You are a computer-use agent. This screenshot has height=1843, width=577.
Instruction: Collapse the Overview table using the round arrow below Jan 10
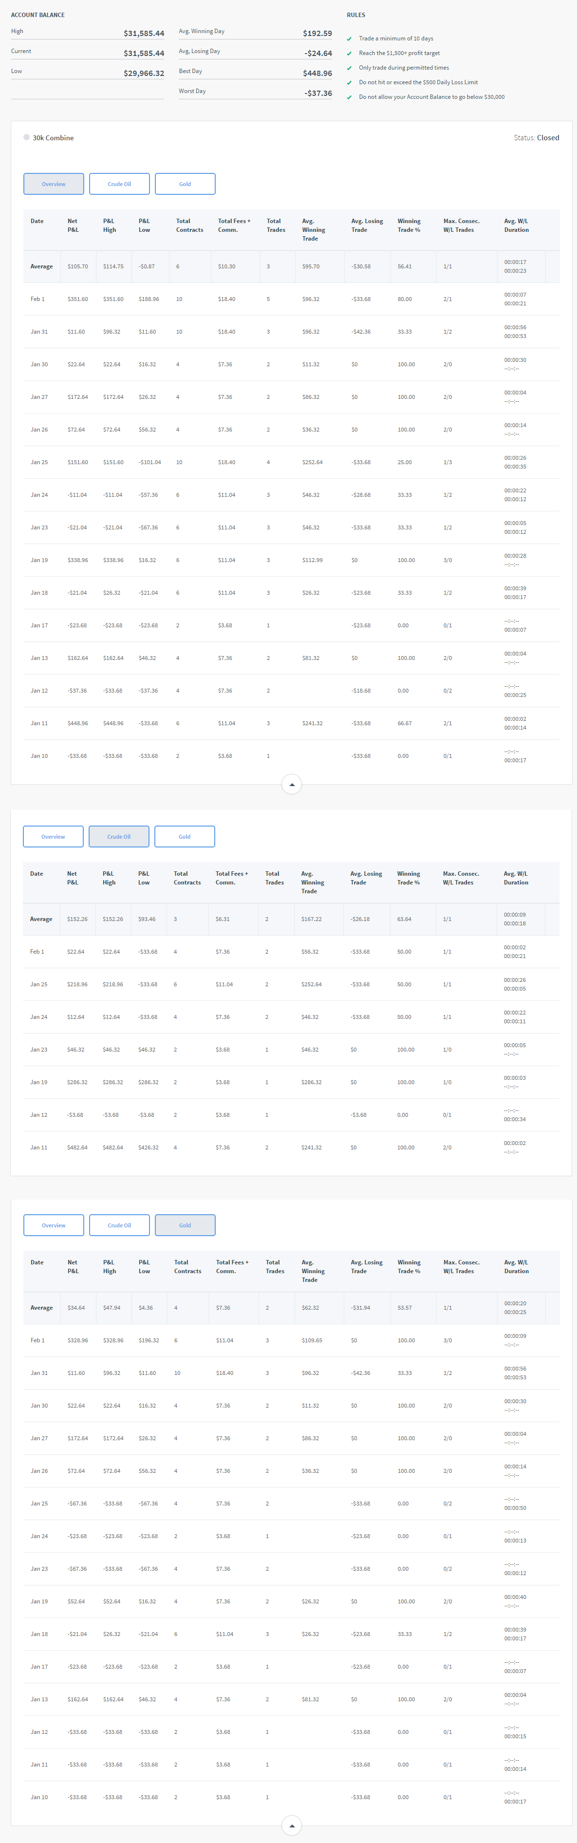click(292, 785)
